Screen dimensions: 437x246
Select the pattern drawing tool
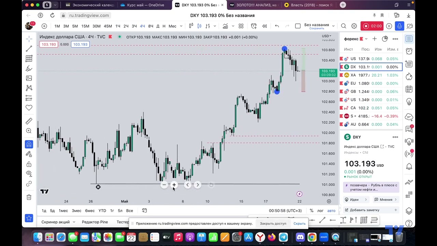tap(29, 88)
